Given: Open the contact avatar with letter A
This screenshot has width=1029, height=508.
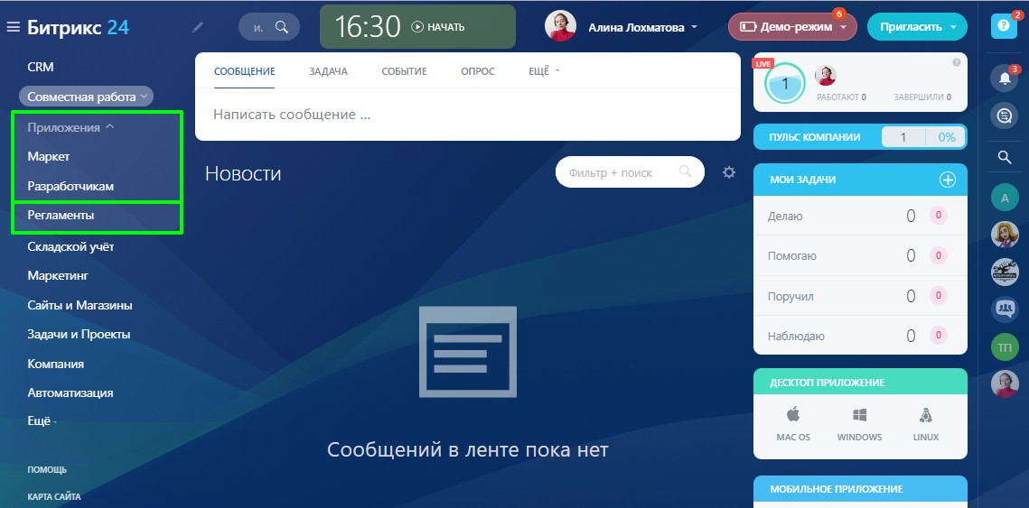Looking at the screenshot, I should pos(1004,197).
